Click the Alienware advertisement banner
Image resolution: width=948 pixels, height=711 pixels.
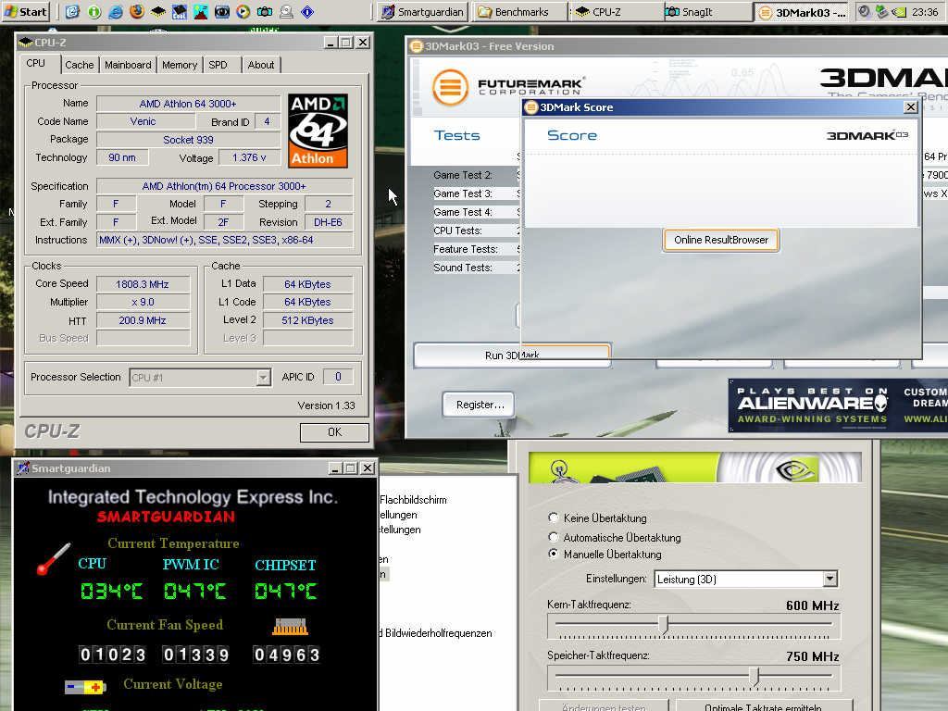click(x=838, y=405)
